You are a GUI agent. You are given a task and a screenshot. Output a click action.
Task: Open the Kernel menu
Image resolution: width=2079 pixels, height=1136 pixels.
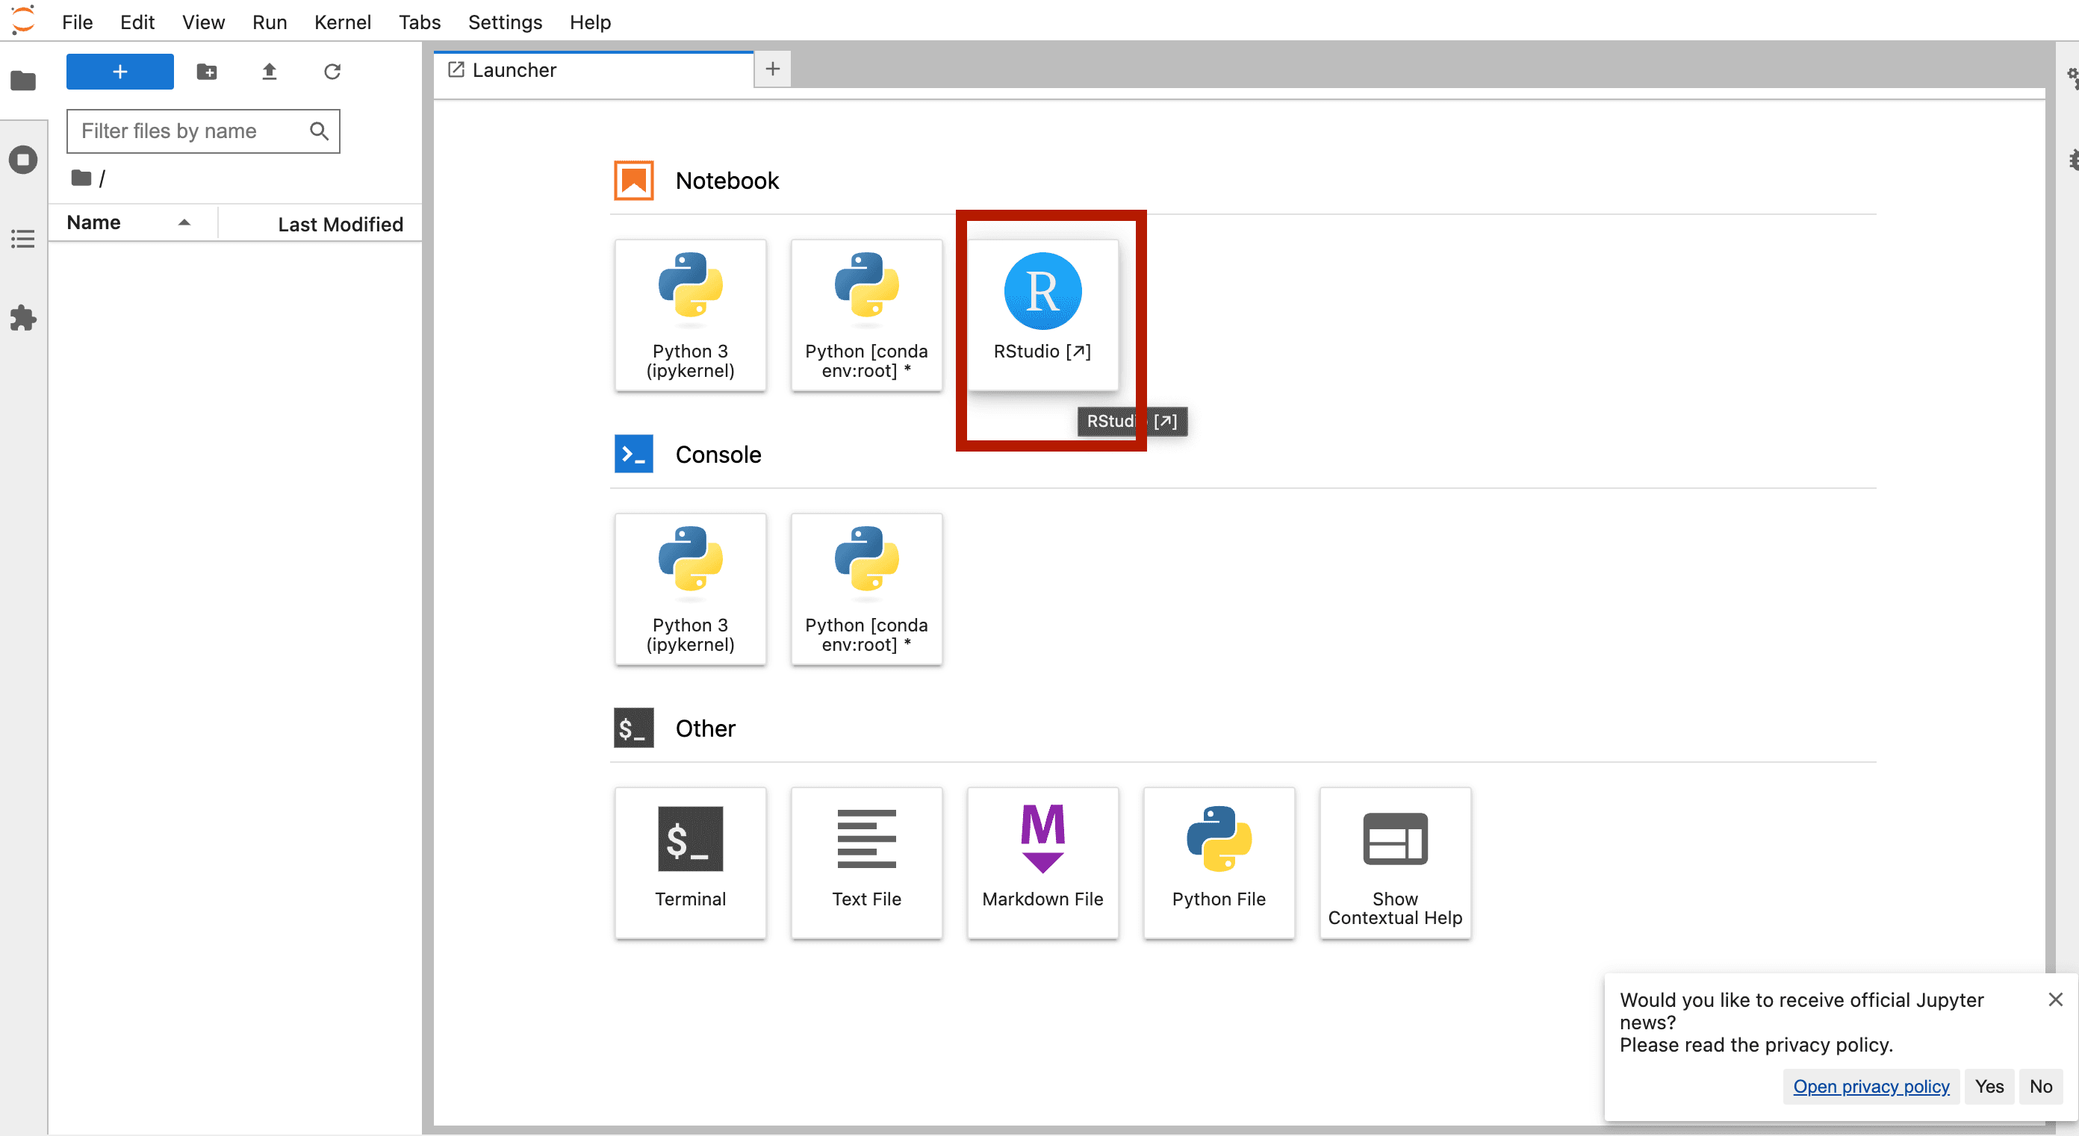pos(341,21)
